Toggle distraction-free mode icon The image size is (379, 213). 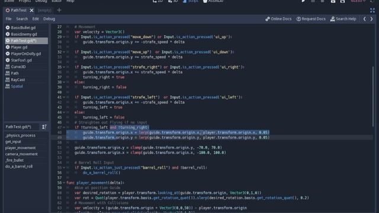pos(372,11)
